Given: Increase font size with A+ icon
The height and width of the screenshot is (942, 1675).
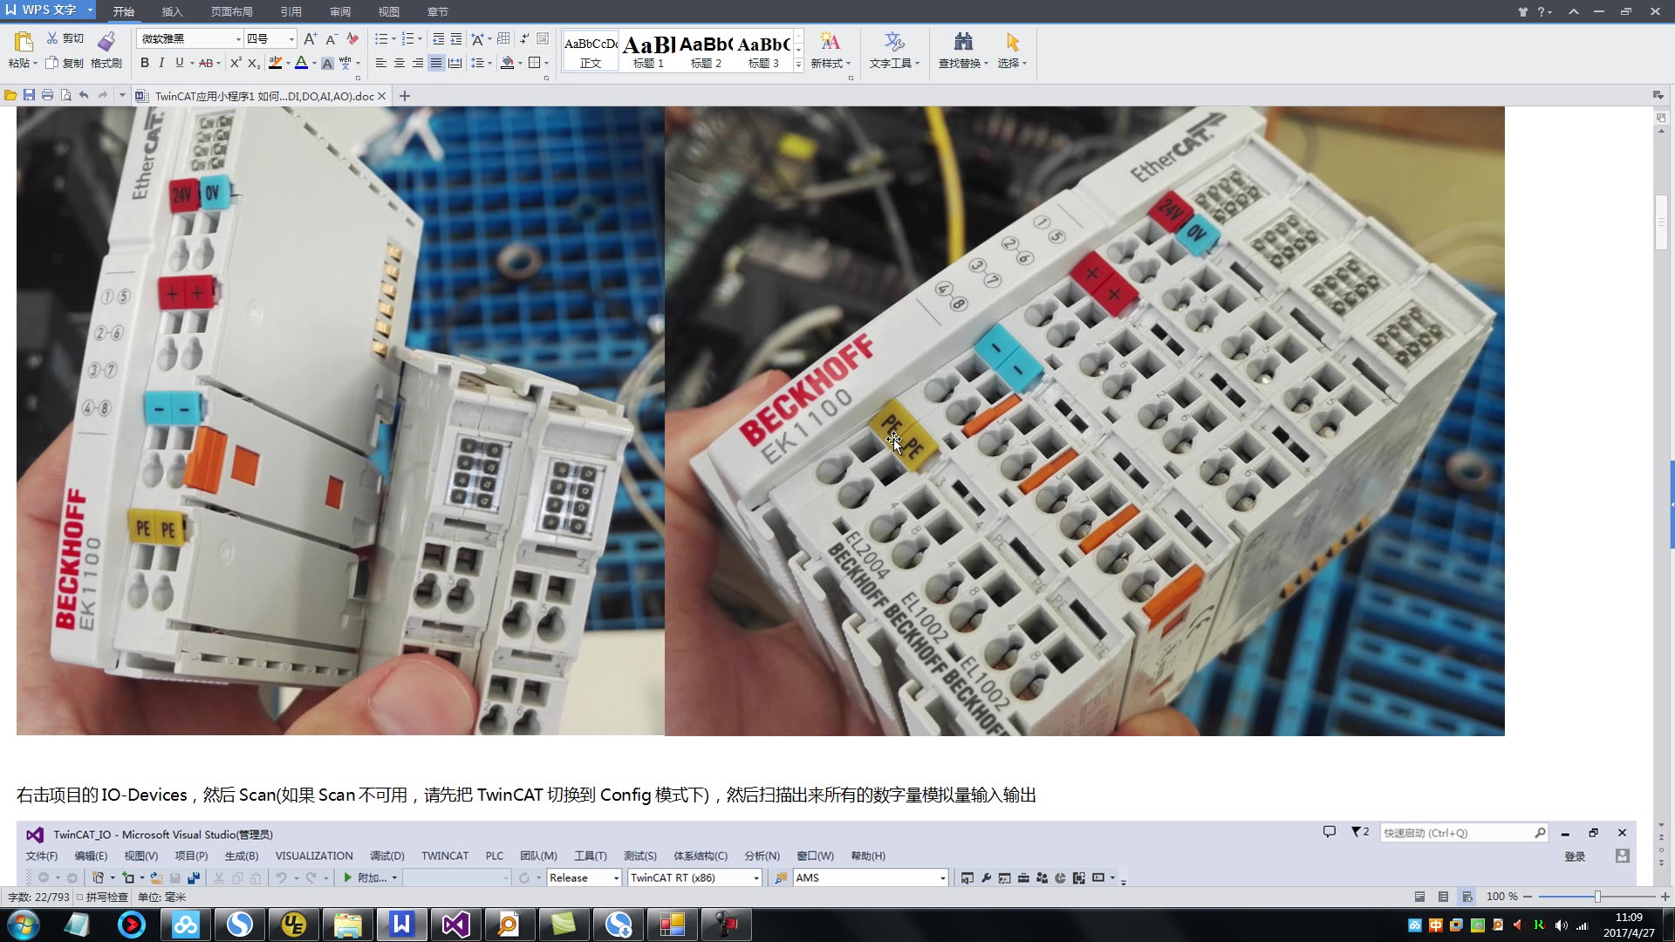Looking at the screenshot, I should (x=310, y=39).
